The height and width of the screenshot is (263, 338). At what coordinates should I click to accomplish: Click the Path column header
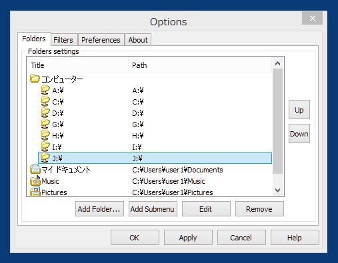pos(200,65)
